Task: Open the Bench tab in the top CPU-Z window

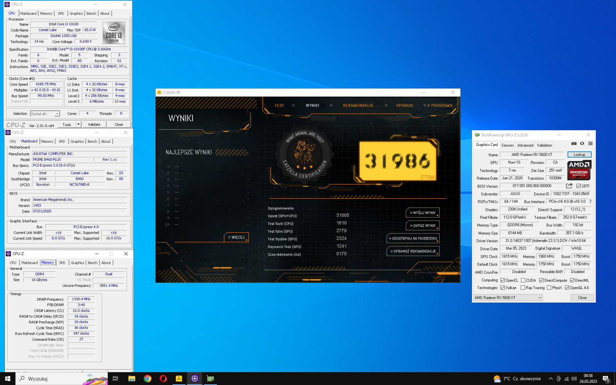Action: point(91,13)
